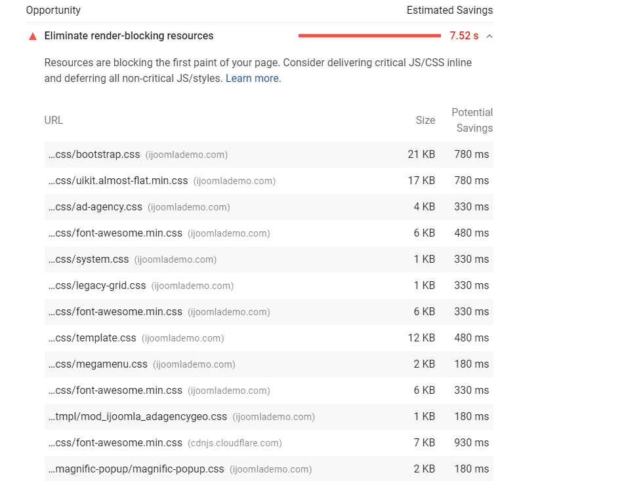Click the red estimated savings bar

pyautogui.click(x=369, y=36)
